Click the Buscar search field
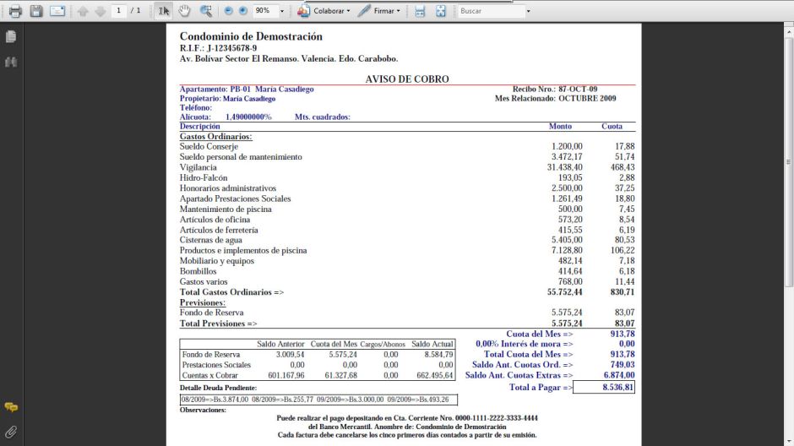Image resolution: width=794 pixels, height=446 pixels. pyautogui.click(x=492, y=11)
